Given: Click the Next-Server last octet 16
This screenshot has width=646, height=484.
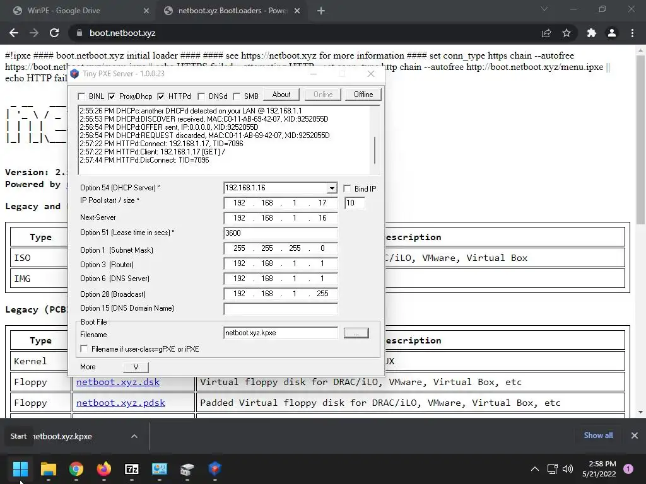Looking at the screenshot, I should pos(322,217).
